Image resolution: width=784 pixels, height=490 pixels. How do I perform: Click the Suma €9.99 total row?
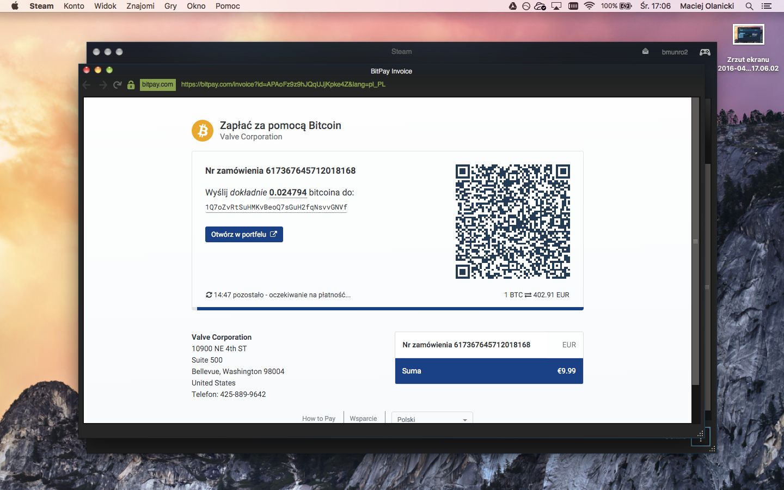[x=489, y=371]
